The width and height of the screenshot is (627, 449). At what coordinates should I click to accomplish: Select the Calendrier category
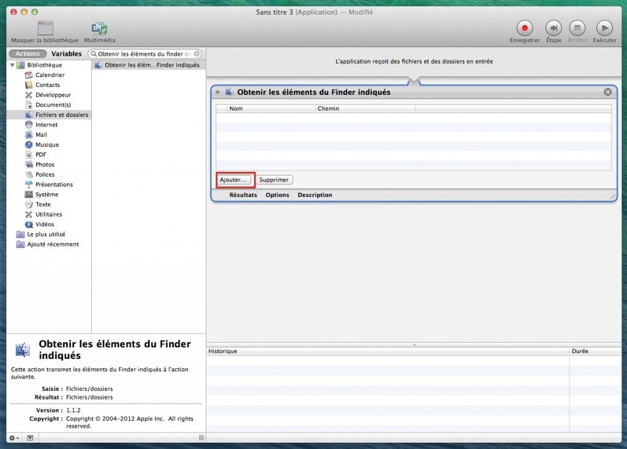[50, 75]
